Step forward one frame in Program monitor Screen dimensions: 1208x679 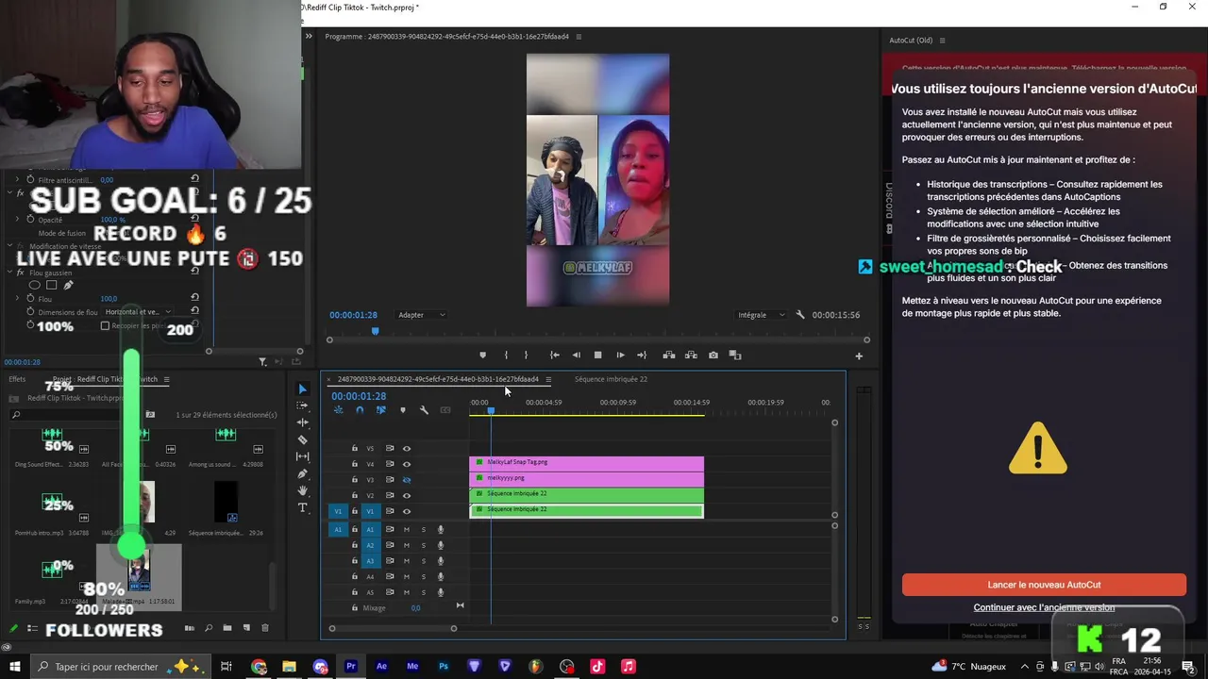pyautogui.click(x=620, y=356)
